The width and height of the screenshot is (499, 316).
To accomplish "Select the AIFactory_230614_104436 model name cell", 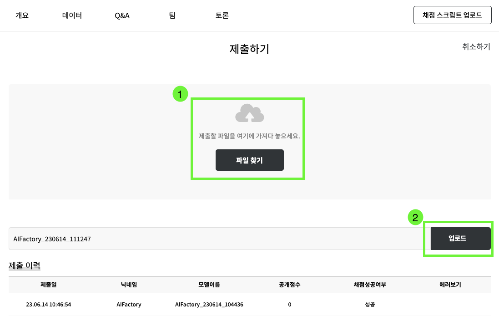I will (x=209, y=304).
